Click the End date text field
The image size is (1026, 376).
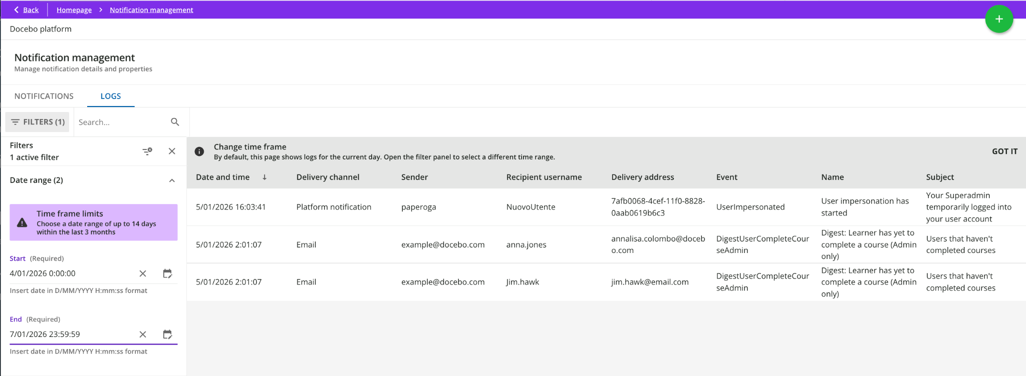70,334
